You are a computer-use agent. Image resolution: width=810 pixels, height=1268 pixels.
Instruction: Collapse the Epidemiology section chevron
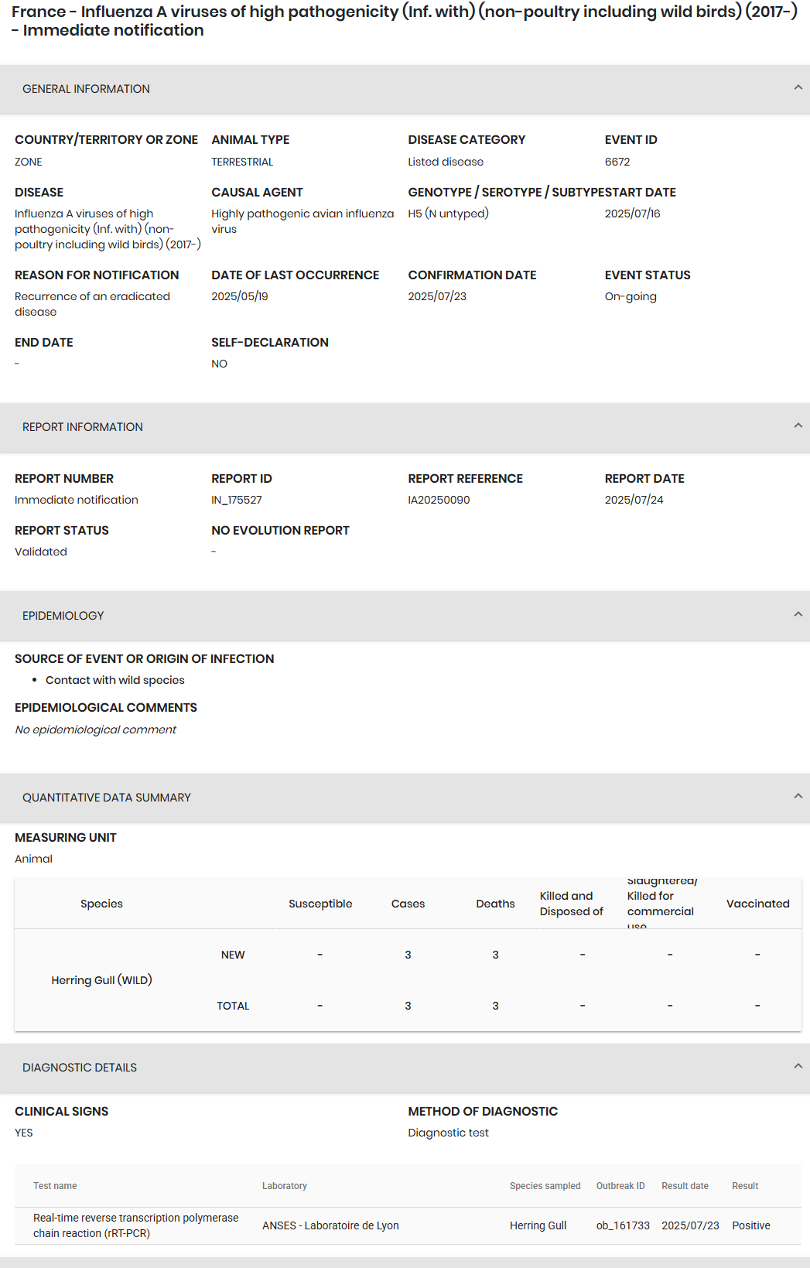tap(798, 615)
